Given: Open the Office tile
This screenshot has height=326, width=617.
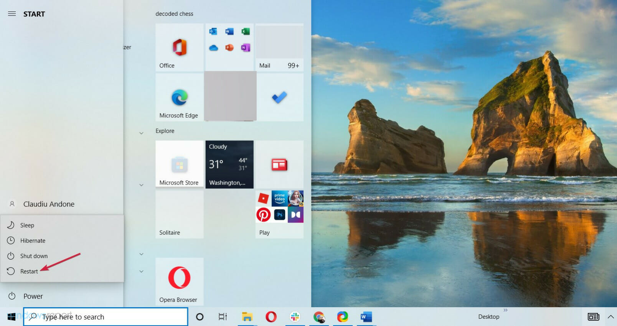Looking at the screenshot, I should pyautogui.click(x=180, y=48).
